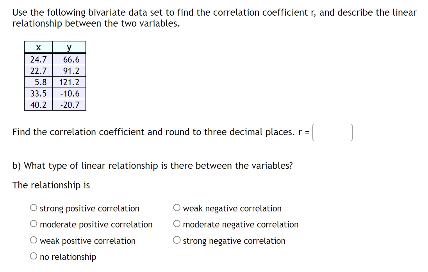Select the table cell containing 24.7
Image resolution: width=428 pixels, height=272 pixels.
[38, 59]
